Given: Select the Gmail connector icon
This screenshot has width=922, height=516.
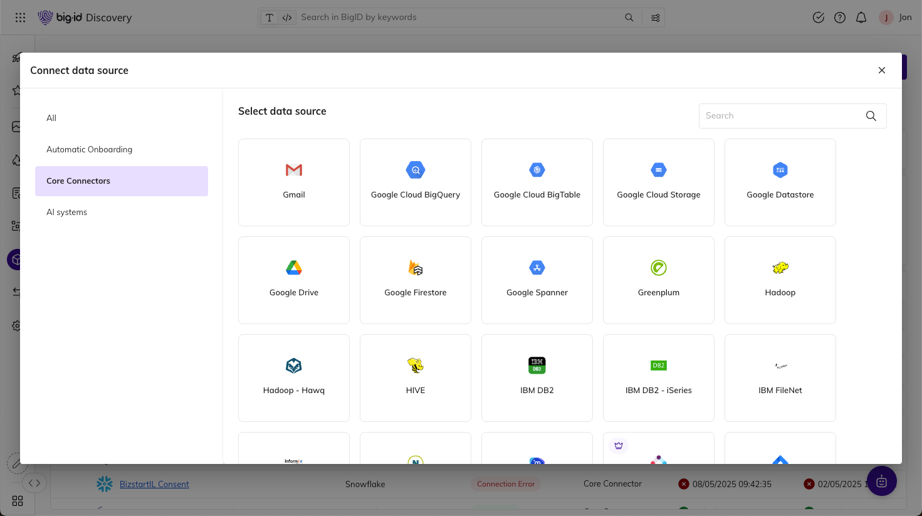Looking at the screenshot, I should pyautogui.click(x=294, y=170).
